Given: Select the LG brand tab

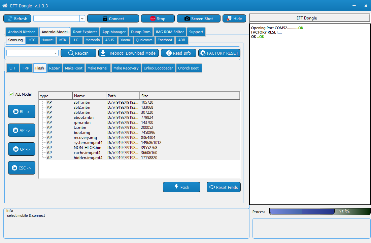Looking at the screenshot, I should [76, 40].
